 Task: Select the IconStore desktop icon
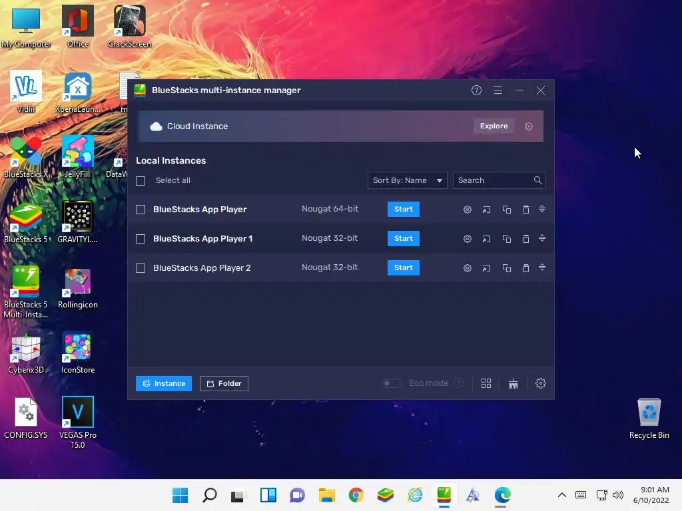pyautogui.click(x=77, y=353)
